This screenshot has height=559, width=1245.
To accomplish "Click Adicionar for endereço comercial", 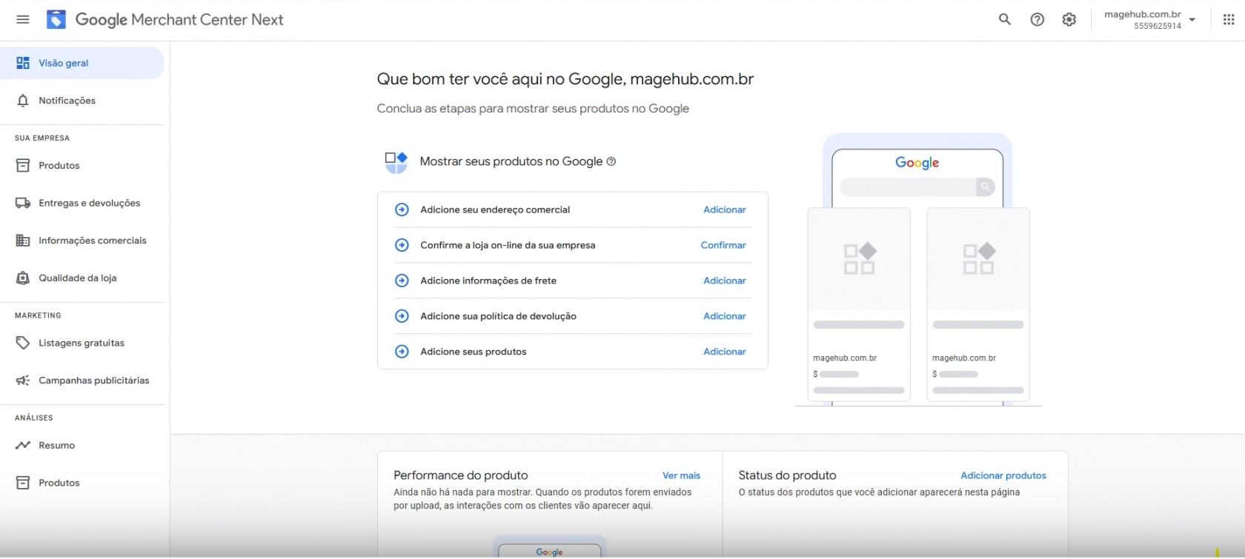I will 725,210.
